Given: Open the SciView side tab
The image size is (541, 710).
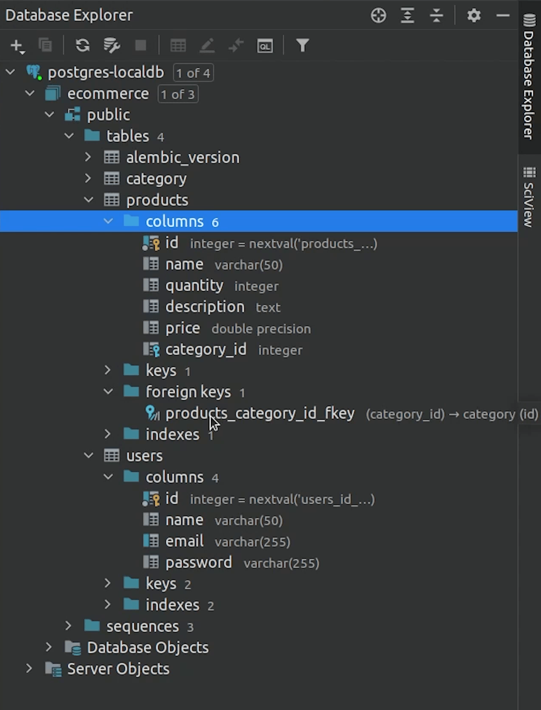Looking at the screenshot, I should 529,197.
